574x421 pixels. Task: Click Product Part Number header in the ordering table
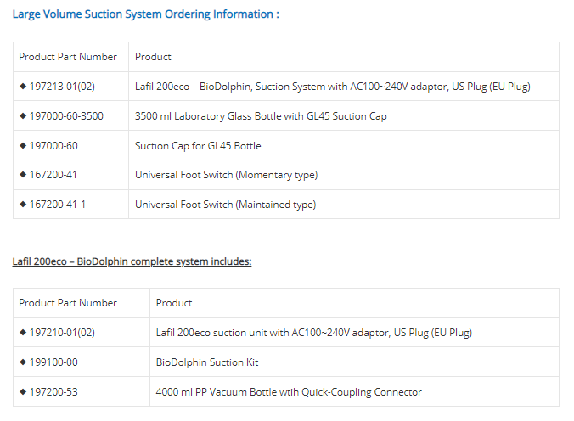click(x=68, y=57)
